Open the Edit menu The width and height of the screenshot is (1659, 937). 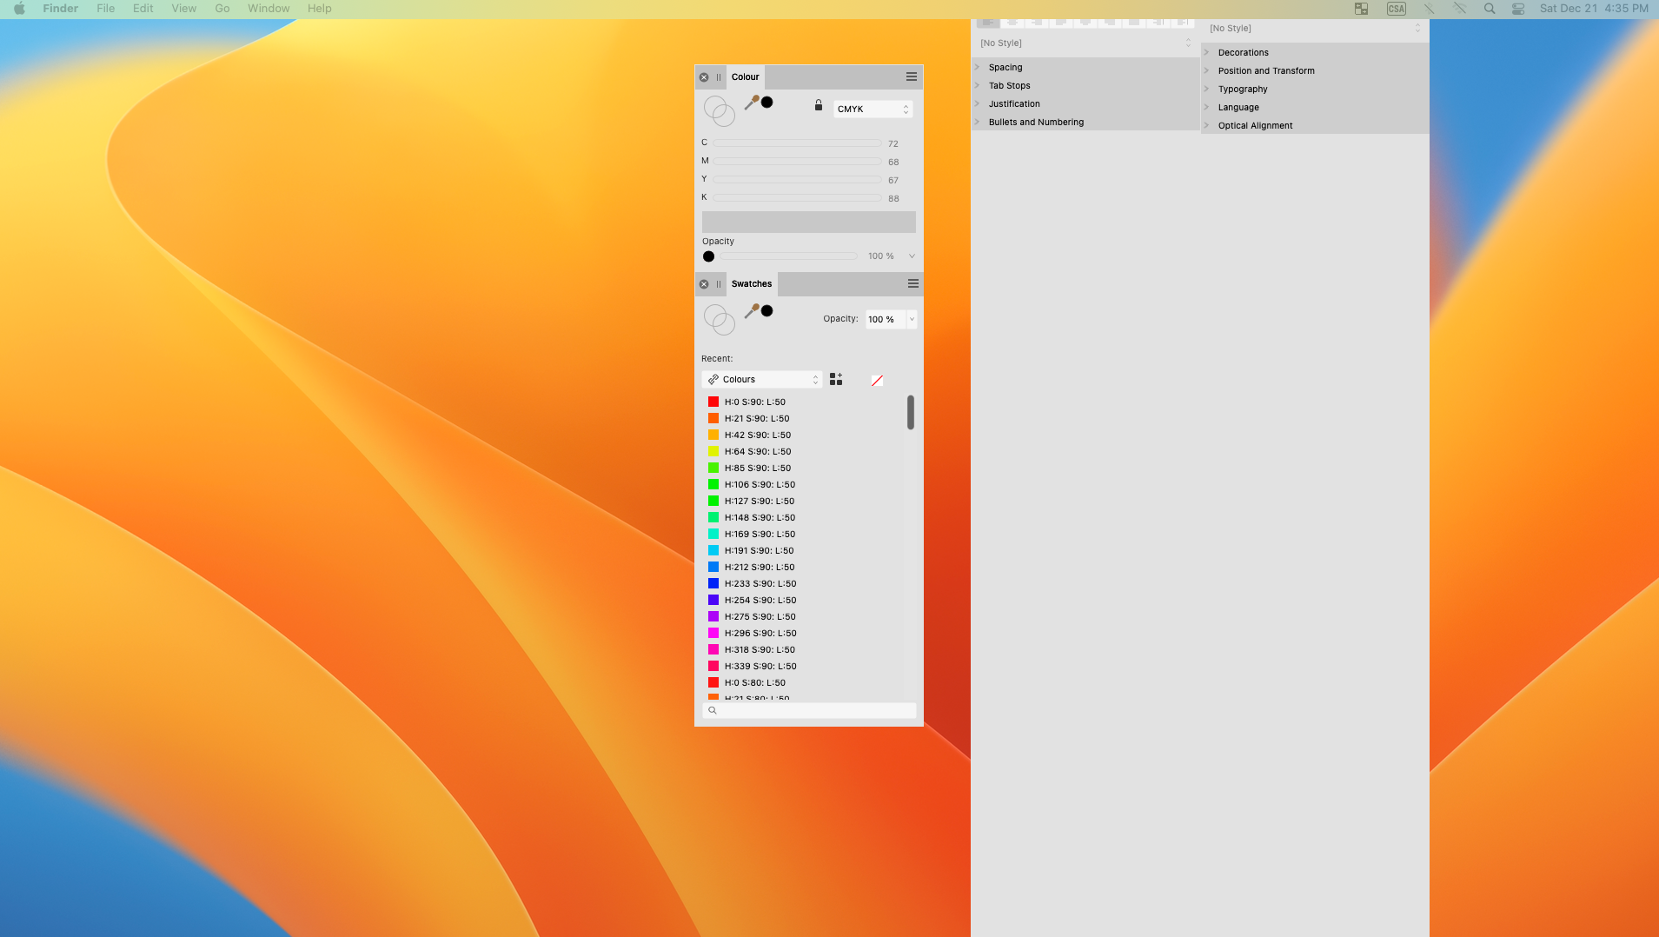click(143, 9)
